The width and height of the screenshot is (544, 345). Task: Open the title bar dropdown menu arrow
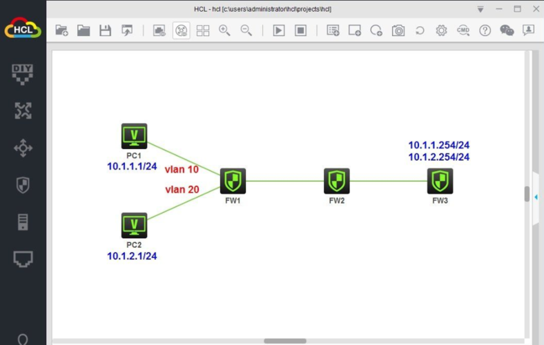(x=480, y=9)
